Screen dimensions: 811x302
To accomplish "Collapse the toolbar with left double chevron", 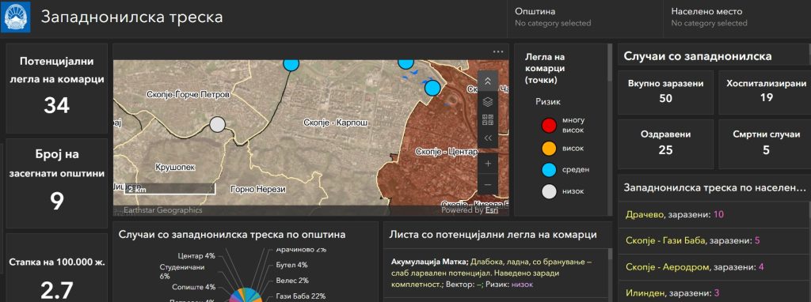I will point(488,138).
